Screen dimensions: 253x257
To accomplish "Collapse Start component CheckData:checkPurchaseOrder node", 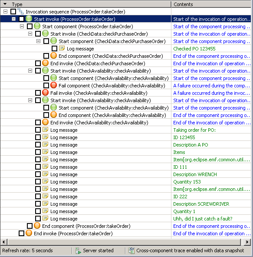I will tap(38, 41).
